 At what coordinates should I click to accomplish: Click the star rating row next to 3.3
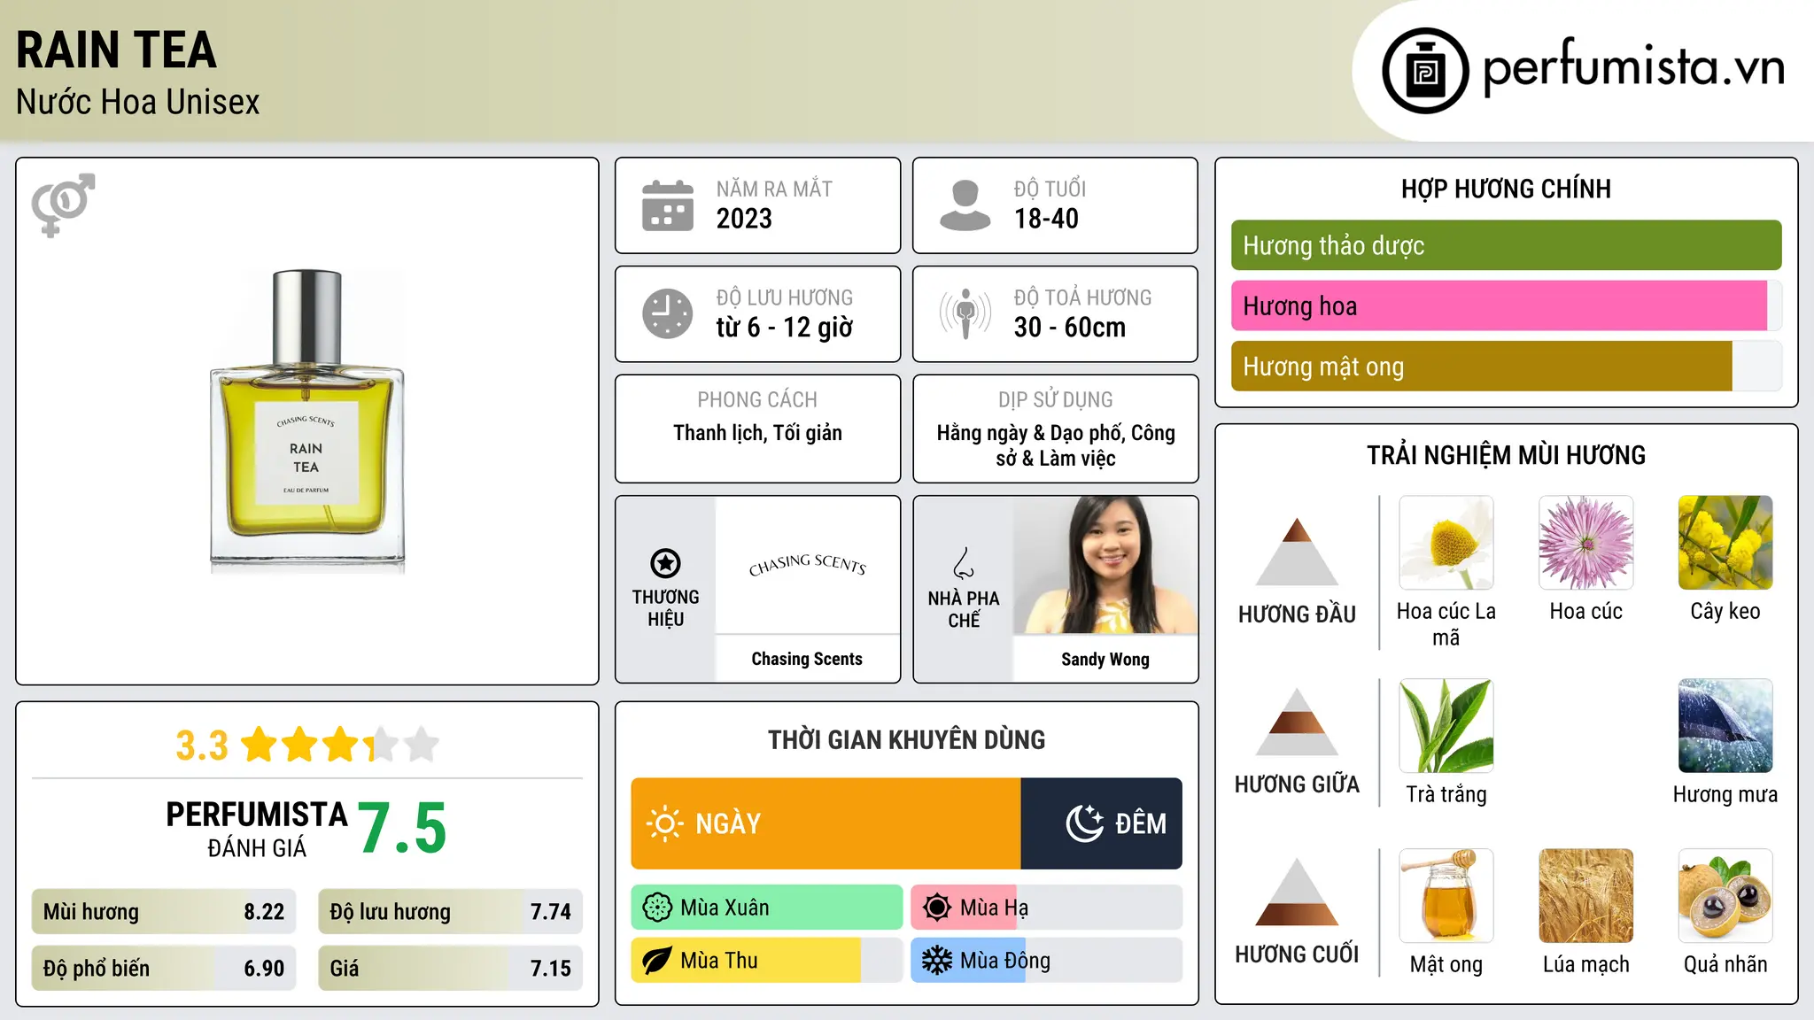pyautogui.click(x=340, y=745)
